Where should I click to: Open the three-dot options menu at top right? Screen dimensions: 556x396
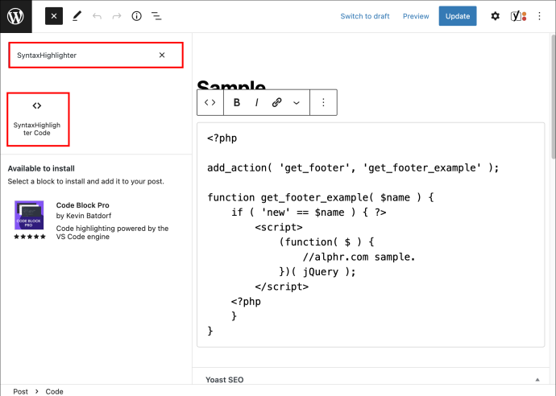click(x=539, y=16)
